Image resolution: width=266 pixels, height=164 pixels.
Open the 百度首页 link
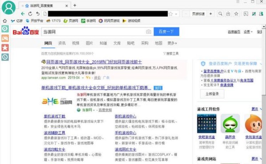[234, 32]
